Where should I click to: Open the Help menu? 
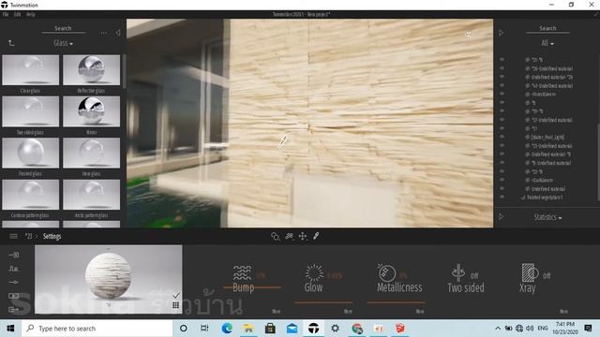point(31,15)
